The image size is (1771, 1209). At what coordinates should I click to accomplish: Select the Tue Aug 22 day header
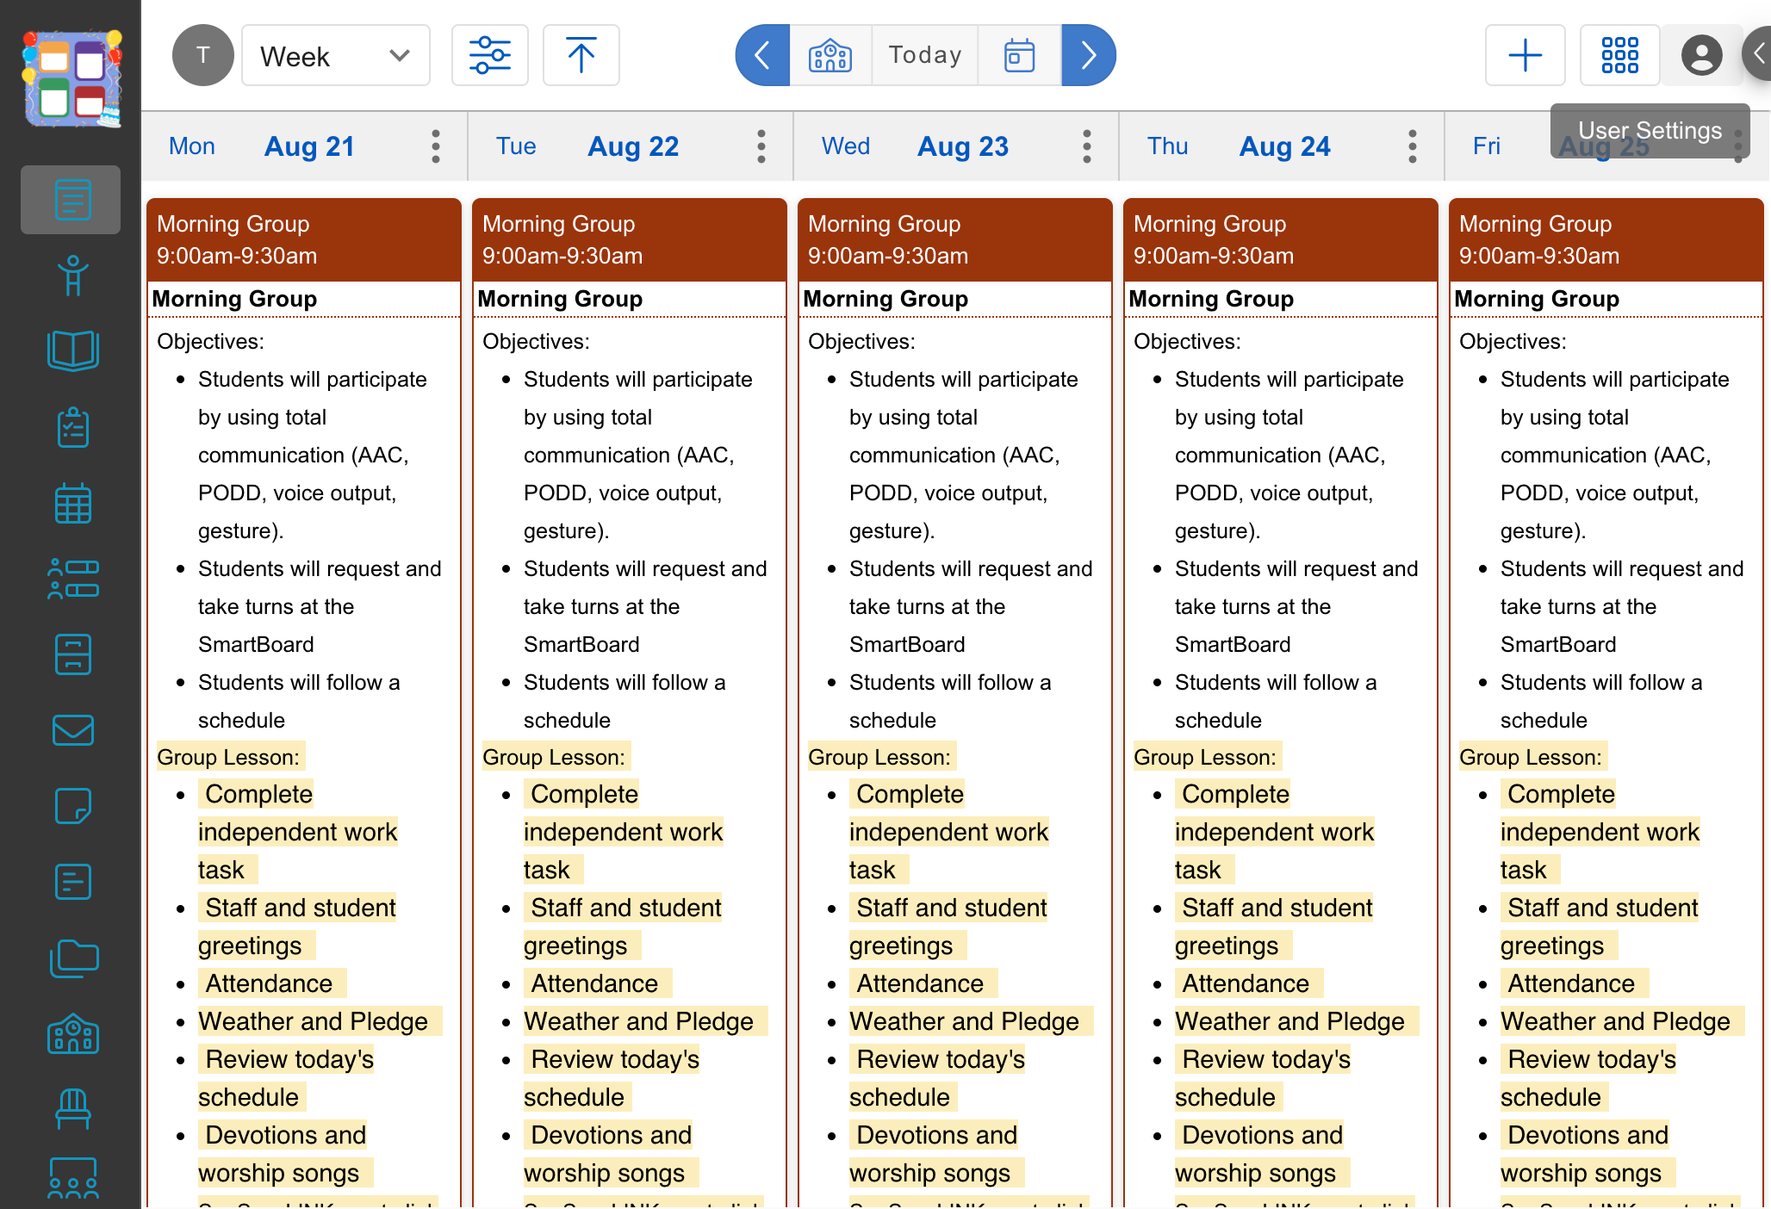(631, 146)
